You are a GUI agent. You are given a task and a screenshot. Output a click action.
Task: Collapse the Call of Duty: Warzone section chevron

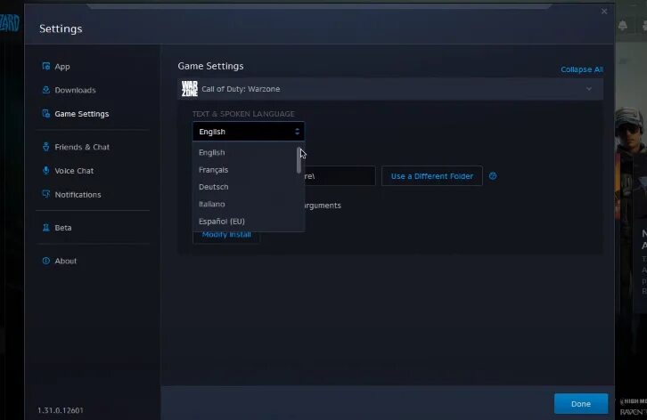click(x=589, y=89)
